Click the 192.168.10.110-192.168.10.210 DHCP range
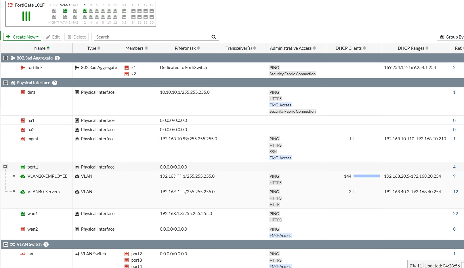This screenshot has height=268, width=464. (415, 139)
